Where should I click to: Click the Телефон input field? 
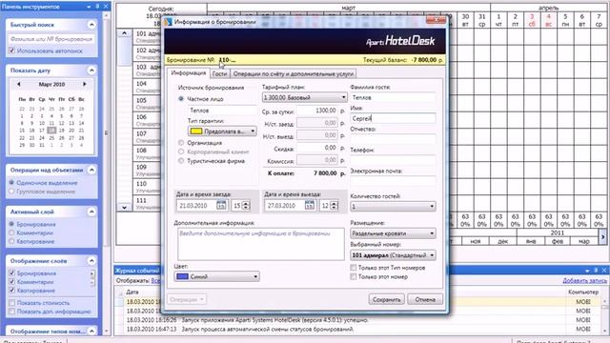(393, 160)
